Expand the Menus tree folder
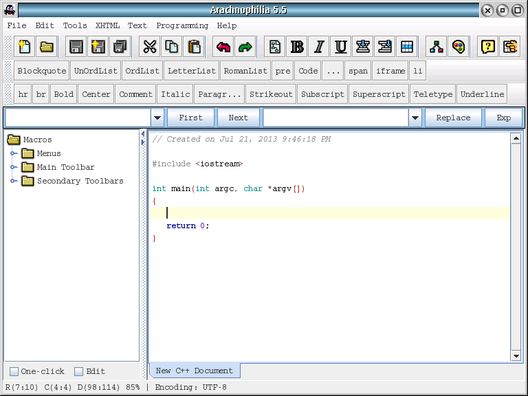This screenshot has height=396, width=528. [x=14, y=153]
